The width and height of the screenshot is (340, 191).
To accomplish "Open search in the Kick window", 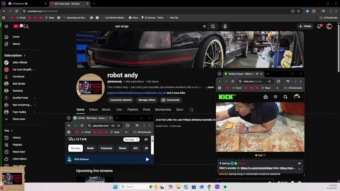I will click(x=285, y=97).
